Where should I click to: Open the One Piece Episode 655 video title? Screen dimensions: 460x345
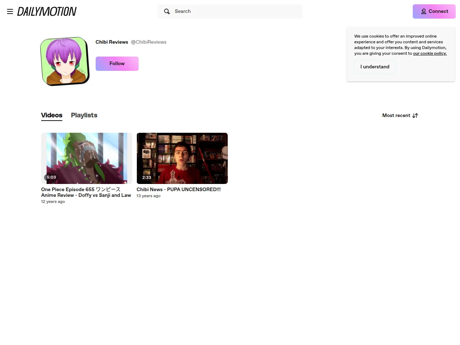click(x=86, y=192)
